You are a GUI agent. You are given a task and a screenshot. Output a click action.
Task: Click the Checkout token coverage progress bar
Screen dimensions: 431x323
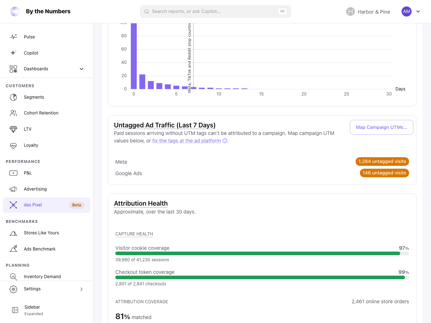point(262,277)
